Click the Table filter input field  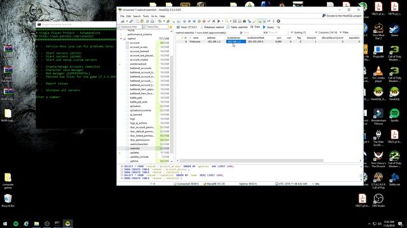coord(155,27)
